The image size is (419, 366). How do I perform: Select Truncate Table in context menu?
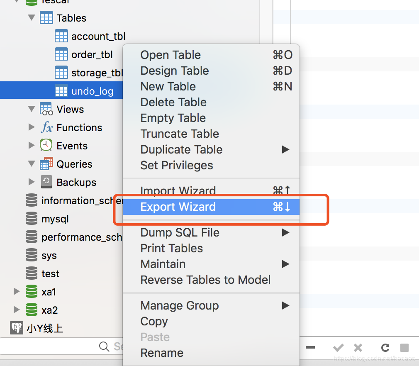click(x=180, y=134)
